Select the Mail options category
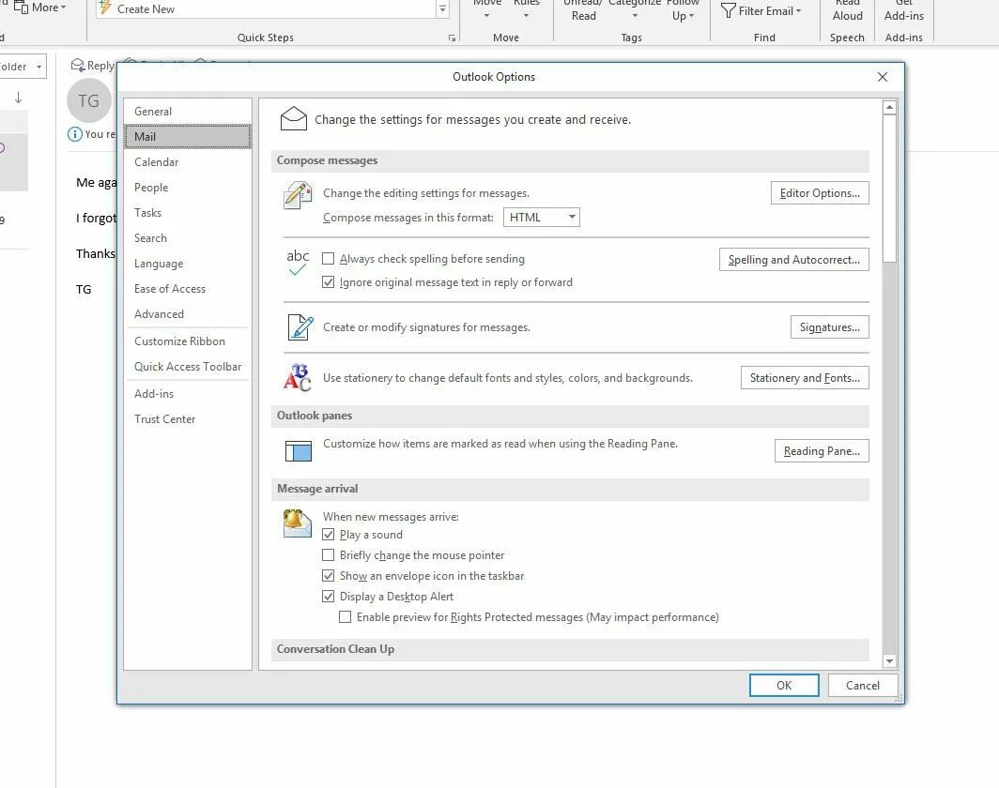This screenshot has width=999, height=788. coord(188,136)
